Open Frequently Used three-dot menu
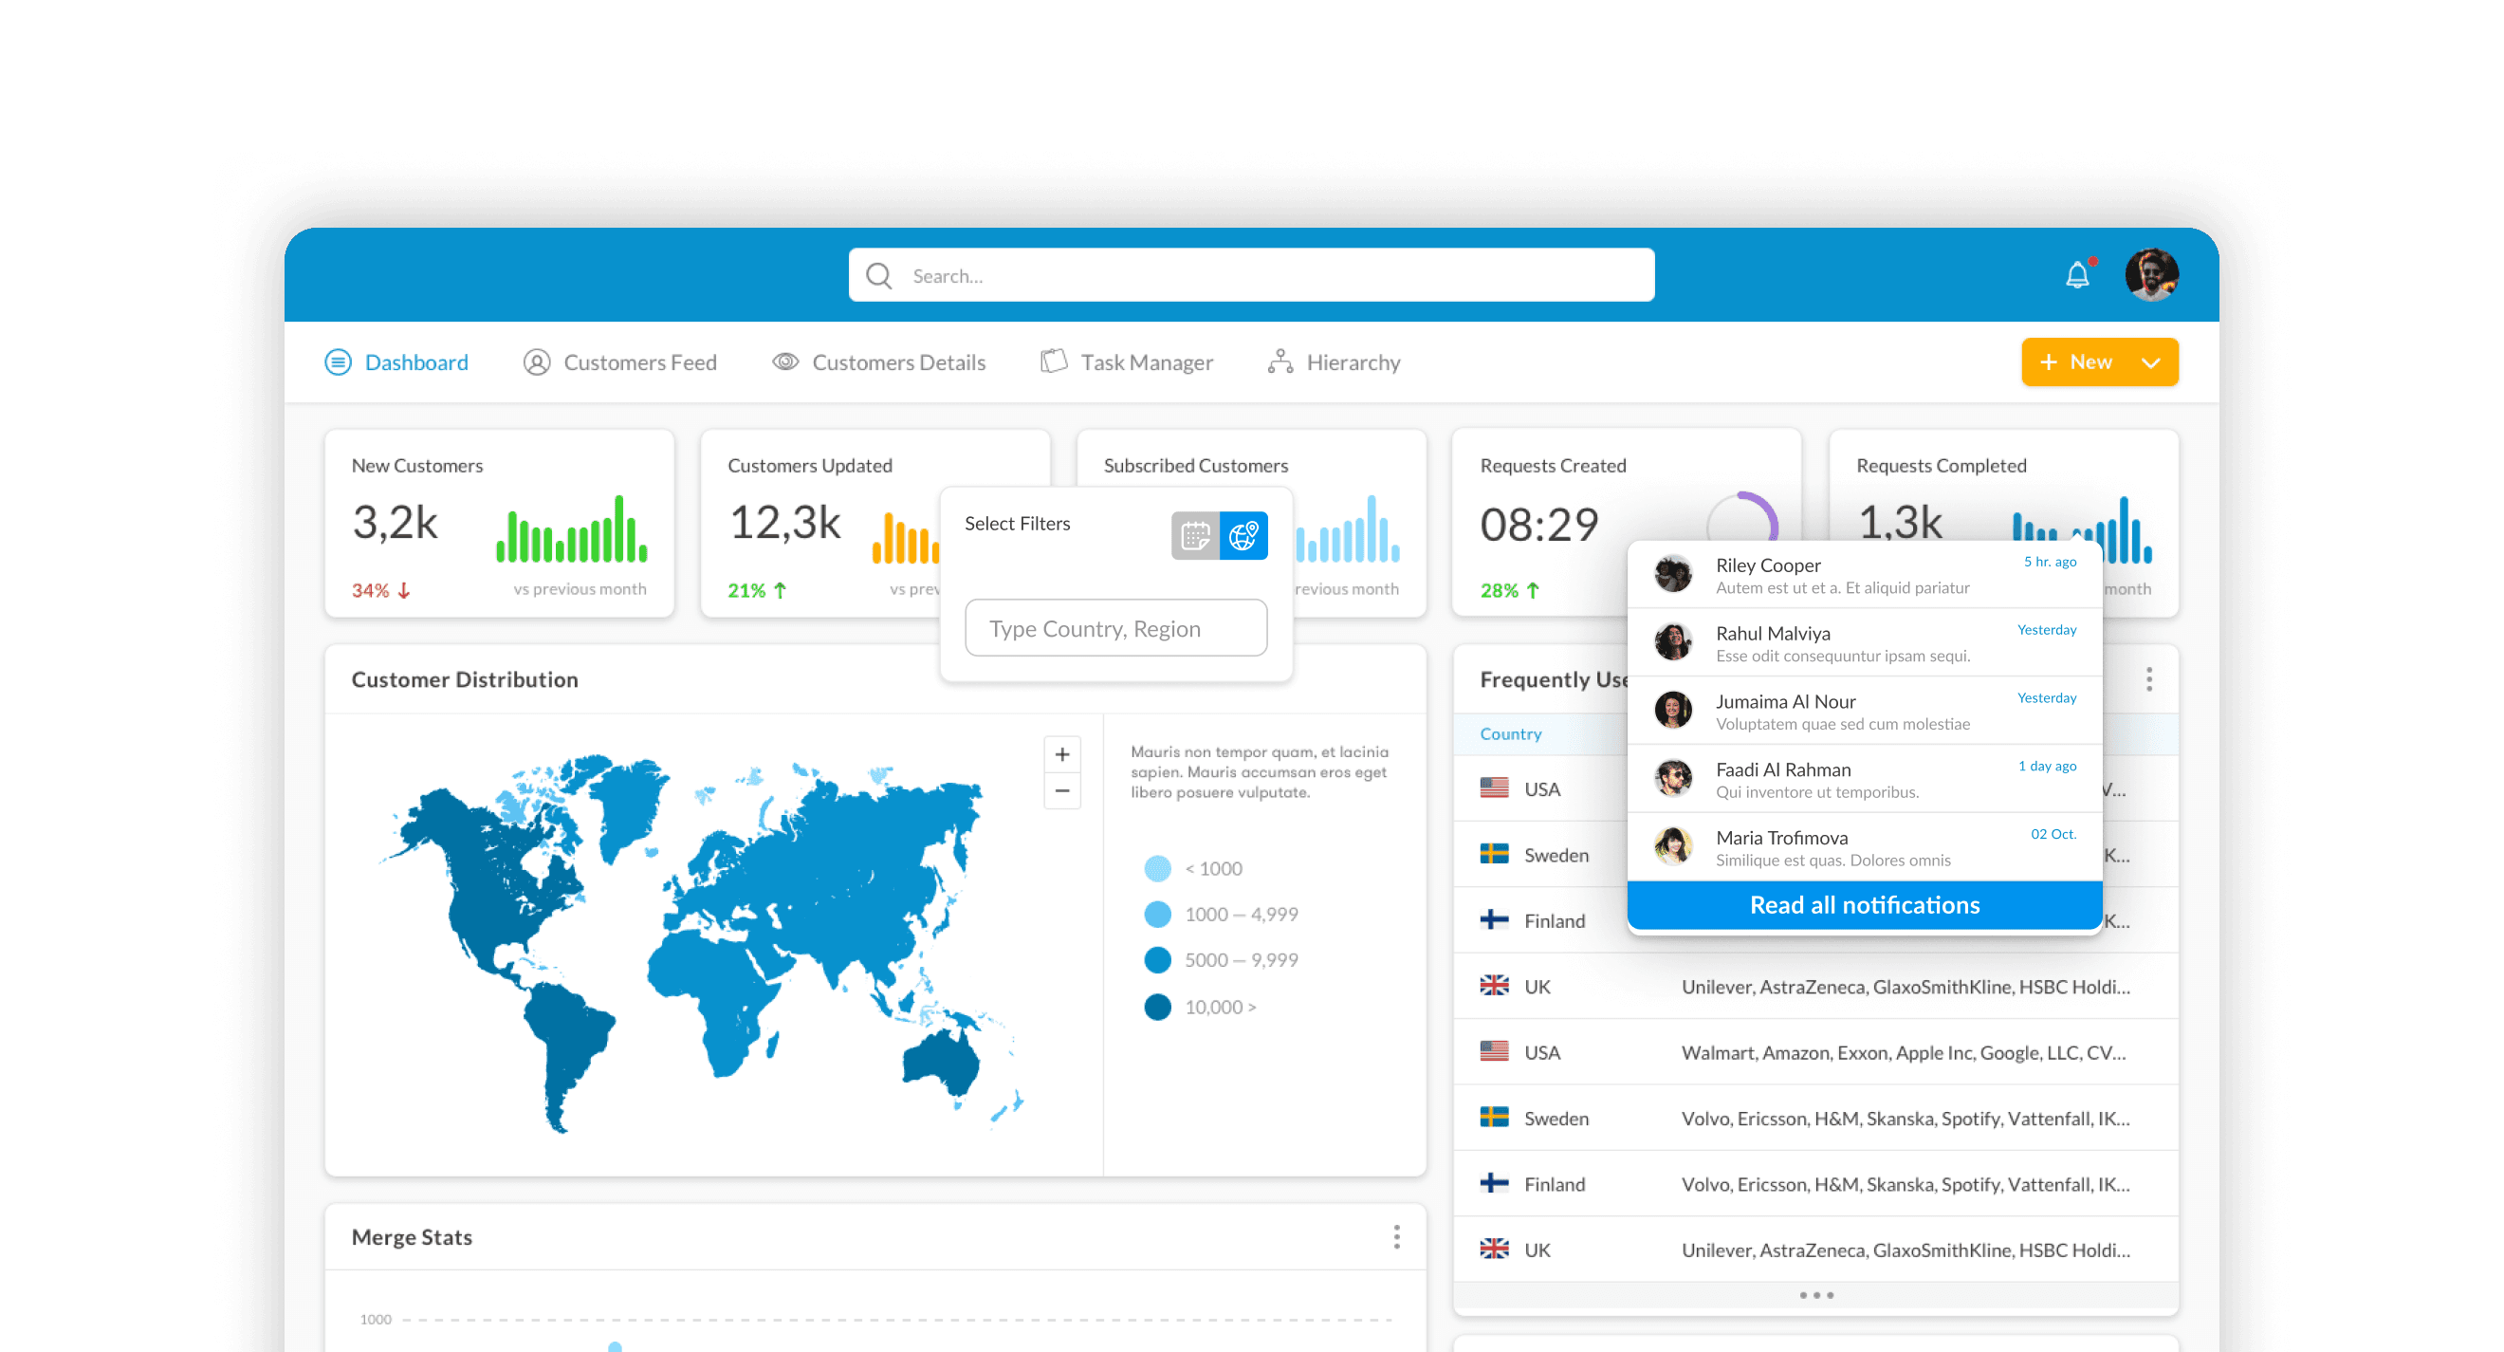The width and height of the screenshot is (2504, 1352). (x=2148, y=679)
